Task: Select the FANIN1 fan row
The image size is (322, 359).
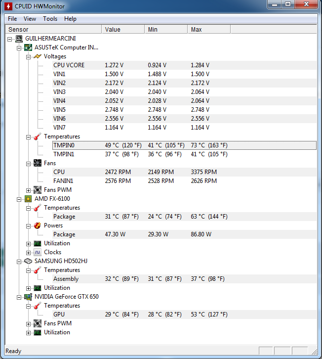Action: pos(184,181)
